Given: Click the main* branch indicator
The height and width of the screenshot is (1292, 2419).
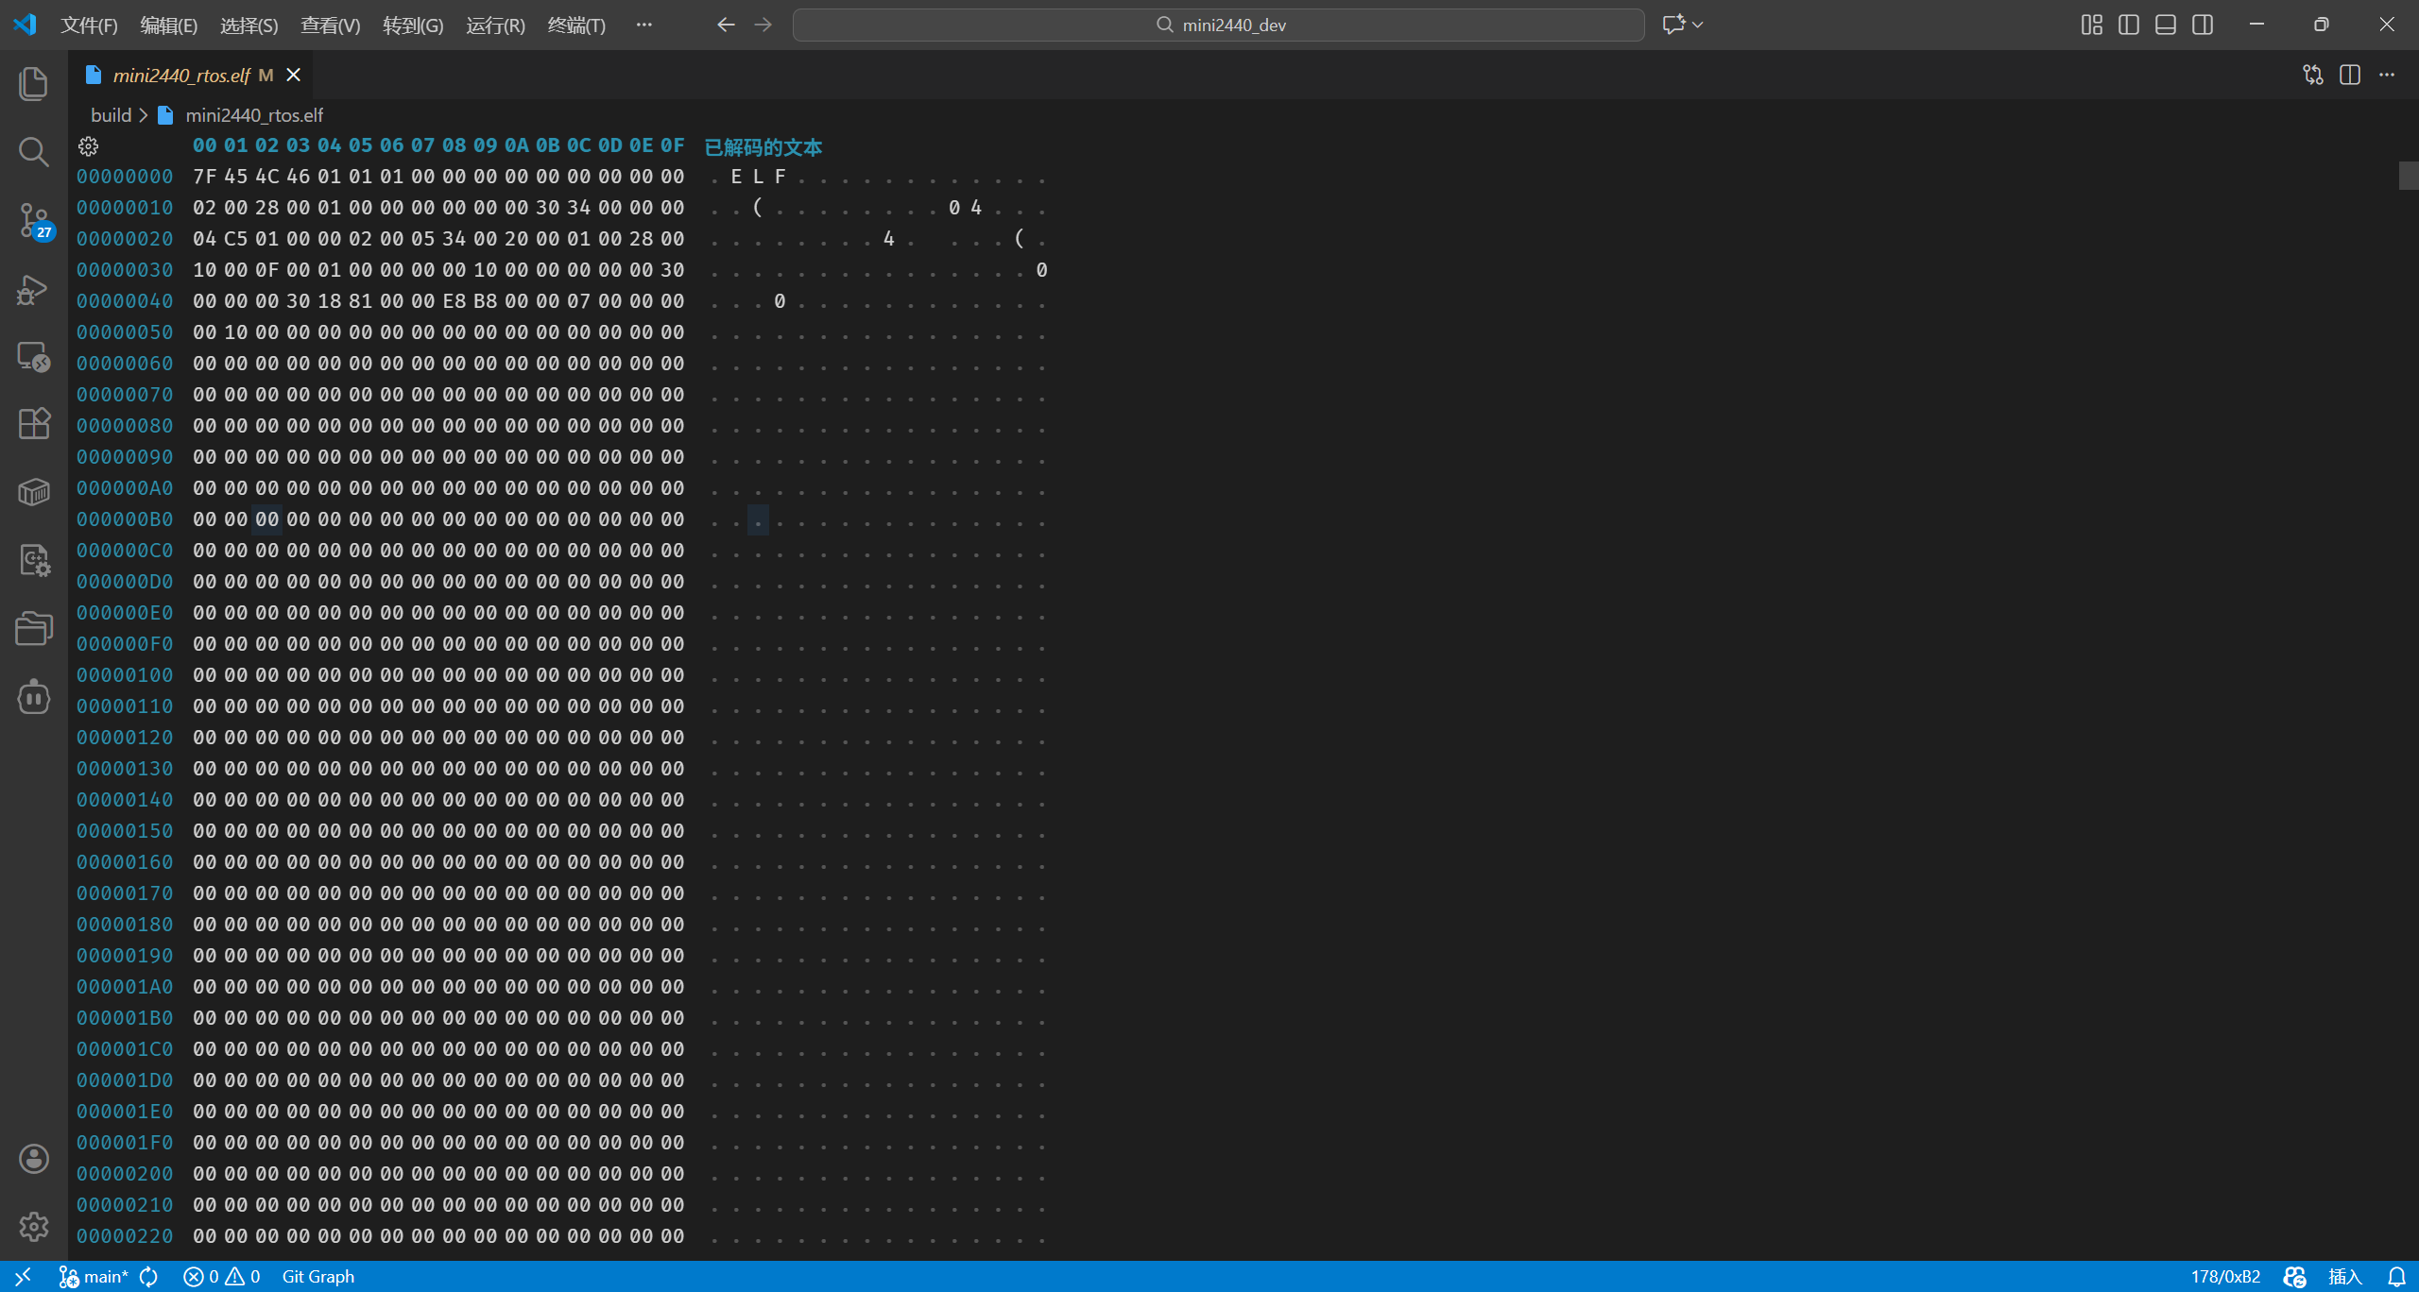Looking at the screenshot, I should [94, 1277].
